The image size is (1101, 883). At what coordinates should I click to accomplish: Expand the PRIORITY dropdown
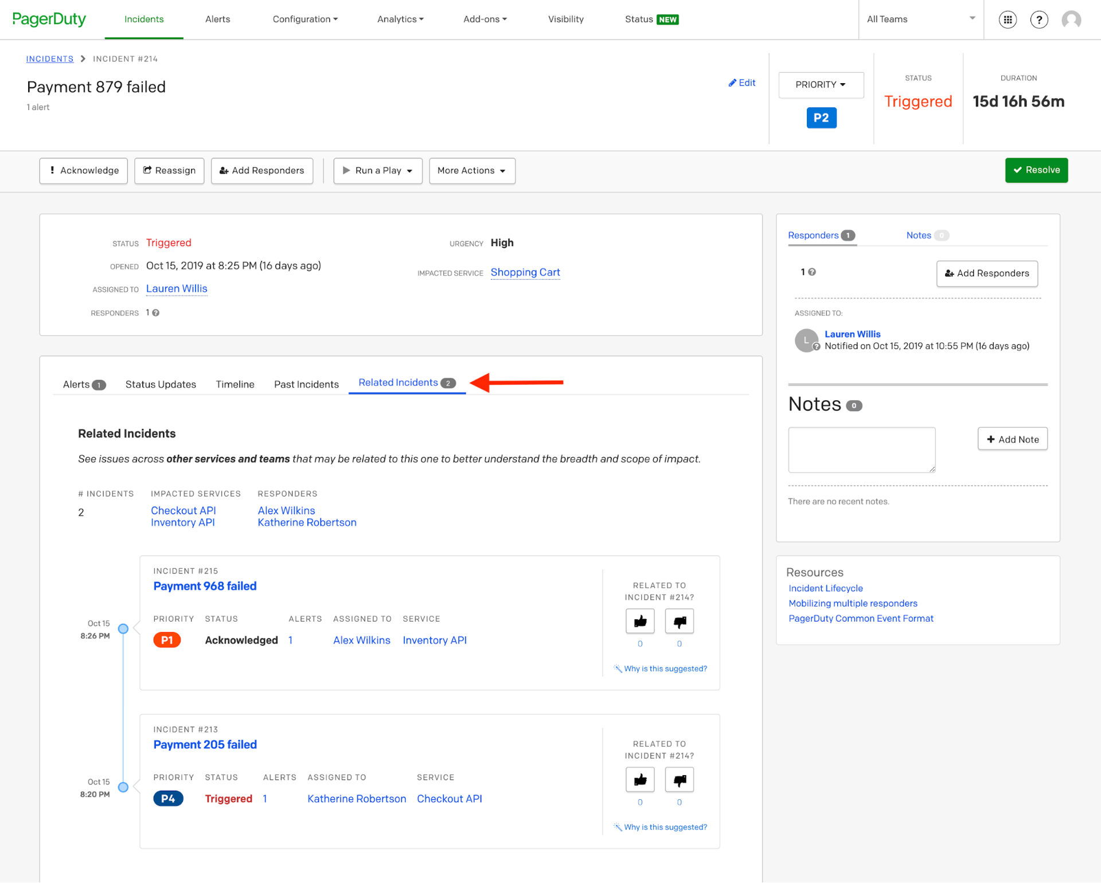821,85
